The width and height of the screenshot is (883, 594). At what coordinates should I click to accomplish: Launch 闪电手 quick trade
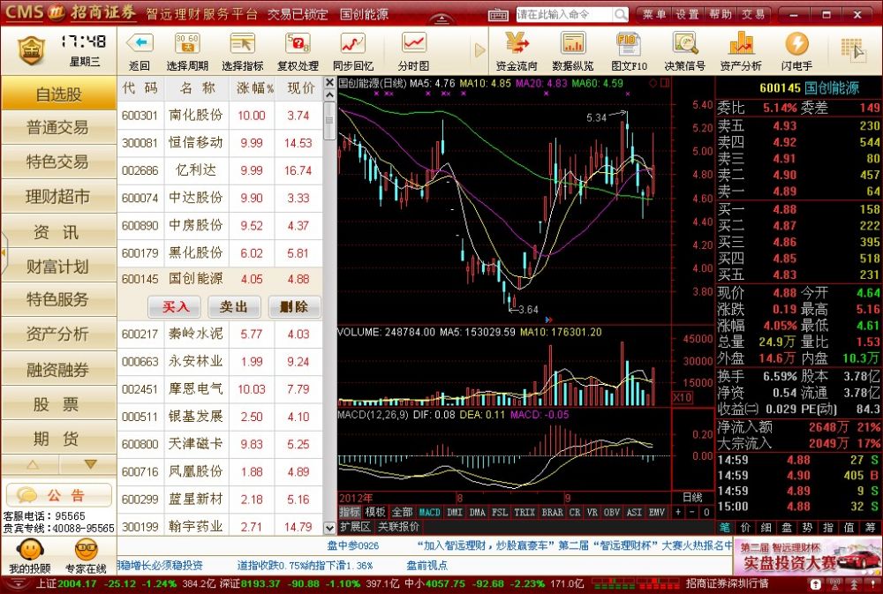click(x=796, y=51)
